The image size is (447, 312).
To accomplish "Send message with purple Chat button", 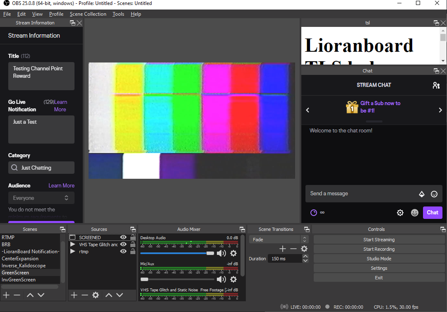I will (433, 213).
